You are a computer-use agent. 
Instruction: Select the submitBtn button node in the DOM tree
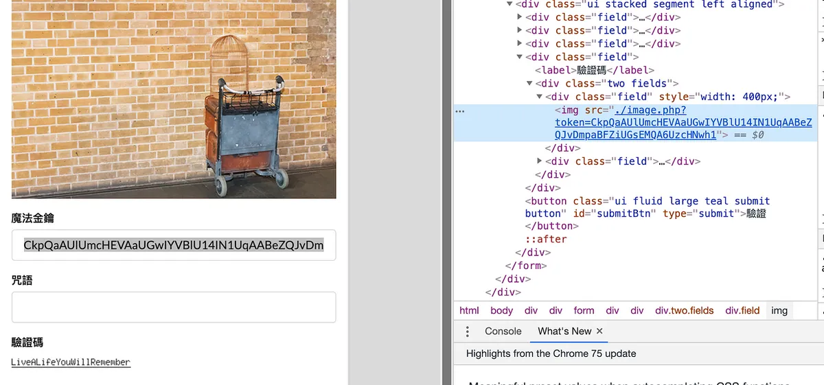[x=645, y=207]
